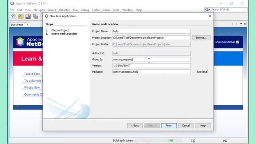This screenshot has width=256, height=144.
Task: Click the INS indicator in status bar
Action: 225,141
